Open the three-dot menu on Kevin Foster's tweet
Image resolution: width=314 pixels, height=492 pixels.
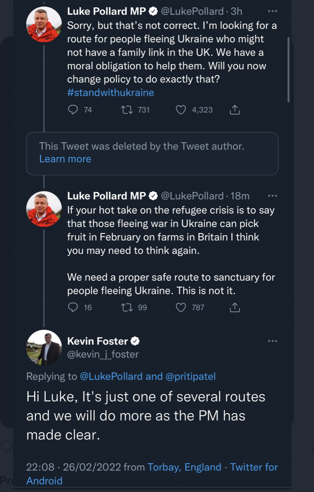[x=273, y=341]
